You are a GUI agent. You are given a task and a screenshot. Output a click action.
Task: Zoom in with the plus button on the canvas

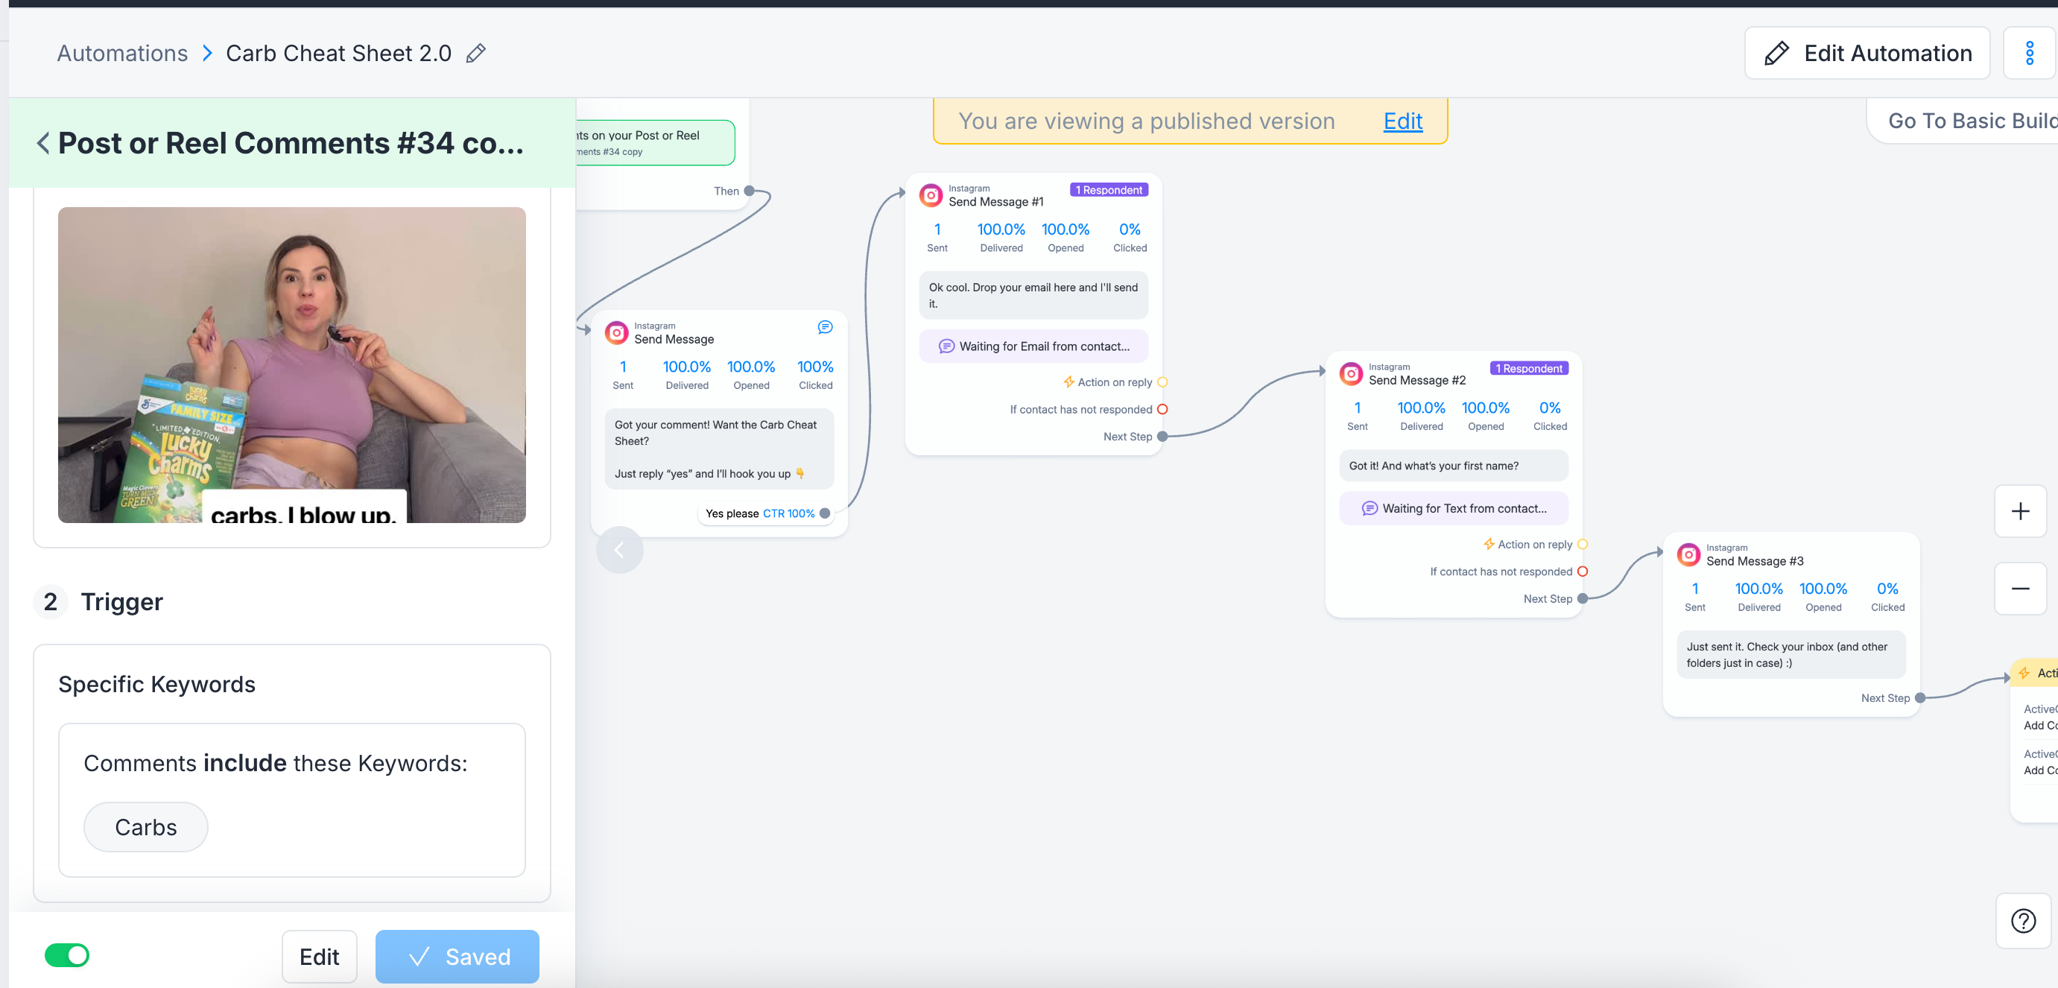pos(2020,511)
